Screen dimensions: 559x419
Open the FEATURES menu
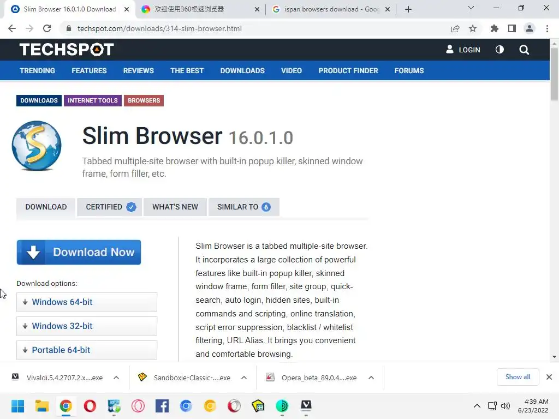[x=89, y=70]
